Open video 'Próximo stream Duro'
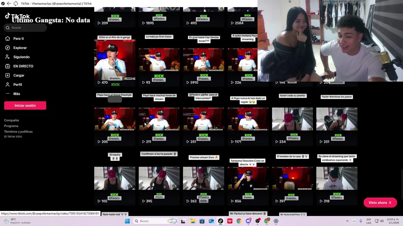This screenshot has height=226, width=403. [203, 178]
